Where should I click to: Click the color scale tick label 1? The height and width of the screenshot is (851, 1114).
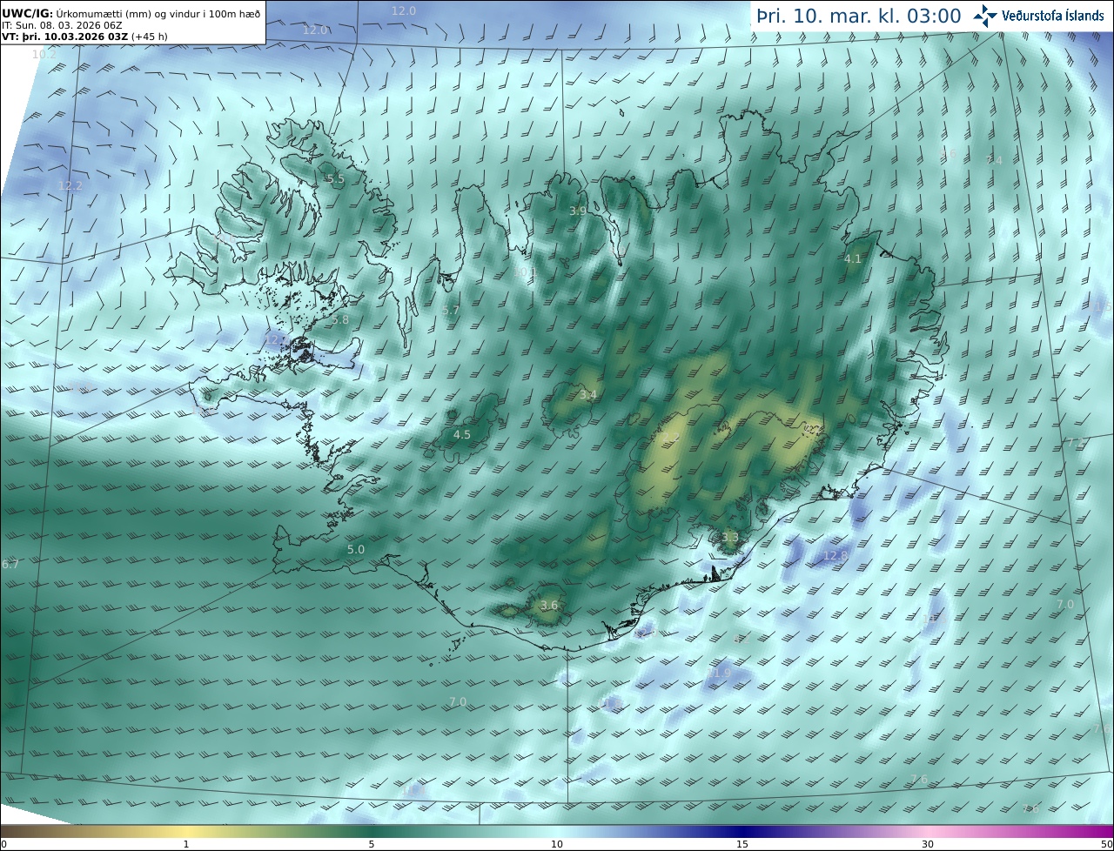pos(186,844)
